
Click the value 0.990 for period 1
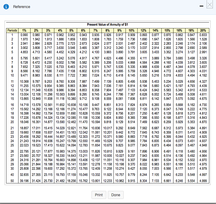pos(25,35)
